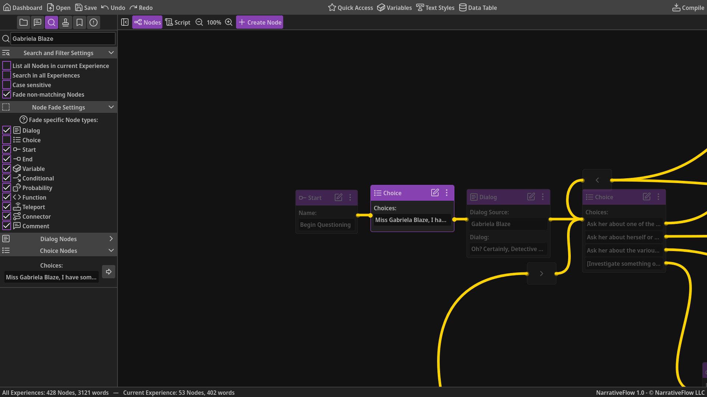This screenshot has width=707, height=397.
Task: Uncheck fading for Start nodes
Action: [7, 150]
